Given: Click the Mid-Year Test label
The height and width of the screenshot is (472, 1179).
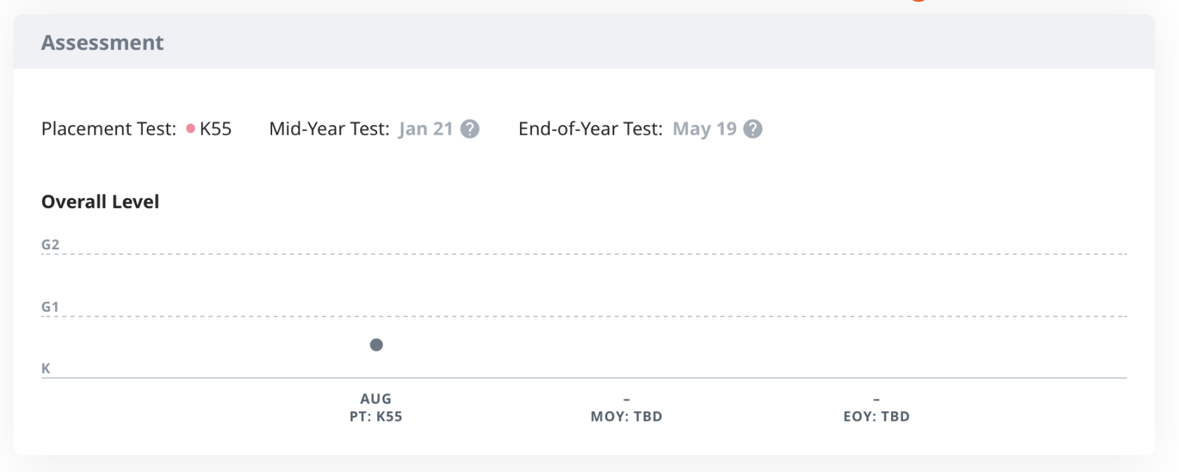Looking at the screenshot, I should [329, 129].
